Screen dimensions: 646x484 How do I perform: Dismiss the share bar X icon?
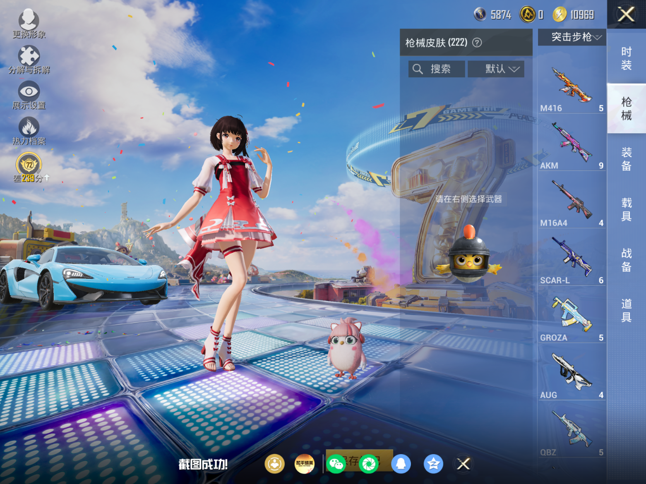click(x=463, y=464)
